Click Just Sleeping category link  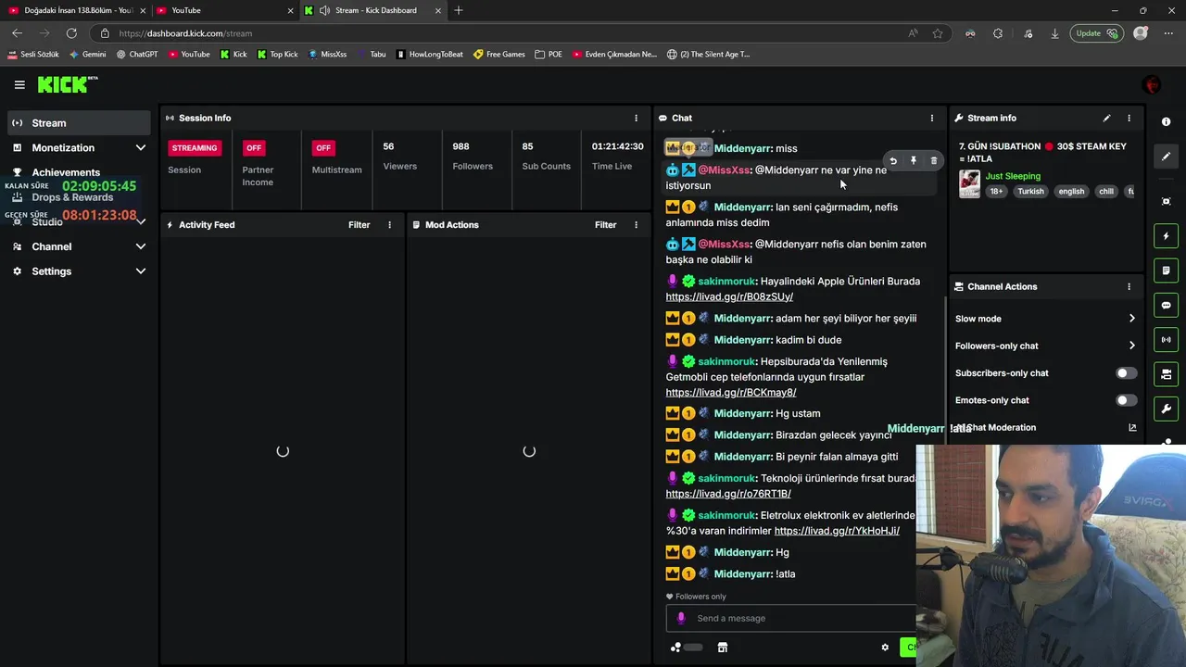pyautogui.click(x=1013, y=176)
